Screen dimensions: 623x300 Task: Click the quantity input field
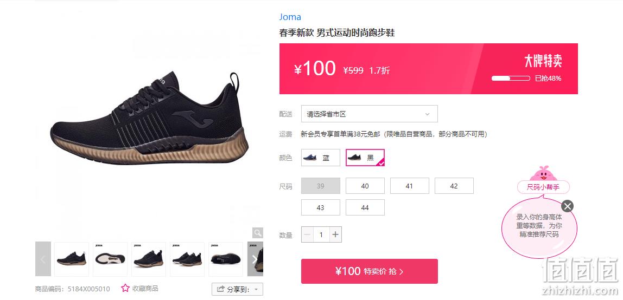pyautogui.click(x=321, y=234)
